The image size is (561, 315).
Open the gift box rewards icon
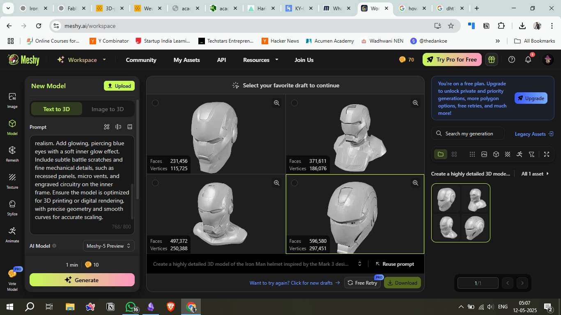tap(492, 59)
